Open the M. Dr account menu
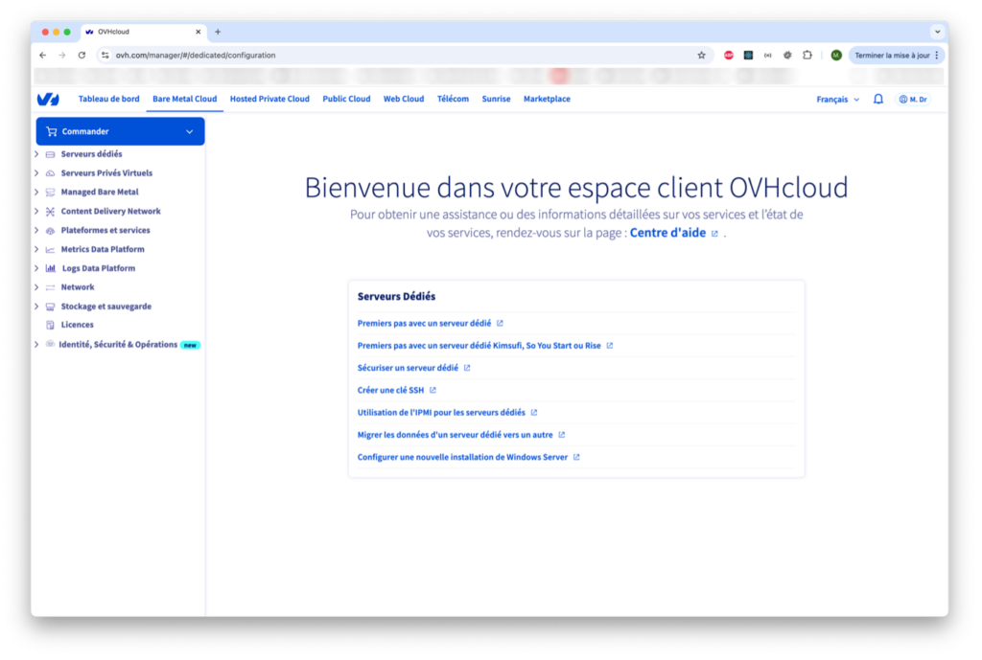982x660 pixels. click(x=913, y=100)
